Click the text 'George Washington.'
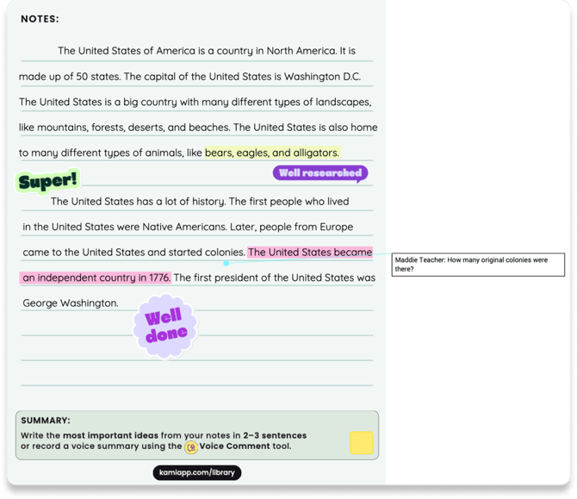The width and height of the screenshot is (577, 499). coord(71,303)
